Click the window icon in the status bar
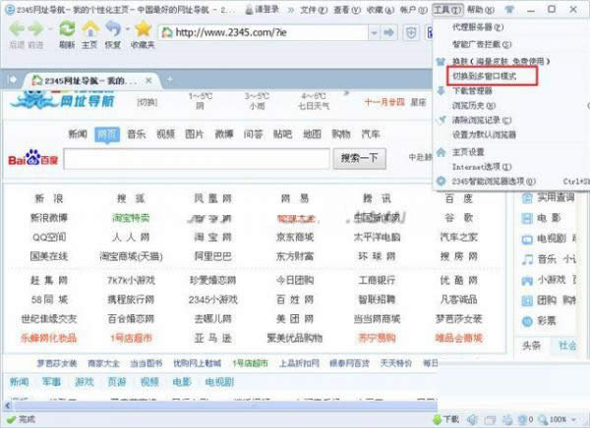Screen dimensions: 590x428 [490, 420]
